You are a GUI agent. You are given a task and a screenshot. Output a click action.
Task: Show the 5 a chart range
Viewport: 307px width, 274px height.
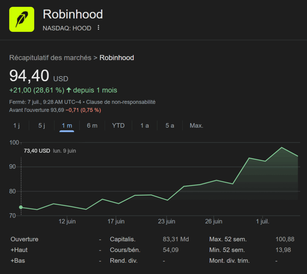pyautogui.click(x=170, y=125)
